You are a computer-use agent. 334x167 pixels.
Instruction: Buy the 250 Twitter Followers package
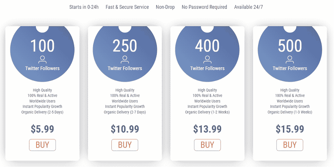pyautogui.click(x=125, y=145)
